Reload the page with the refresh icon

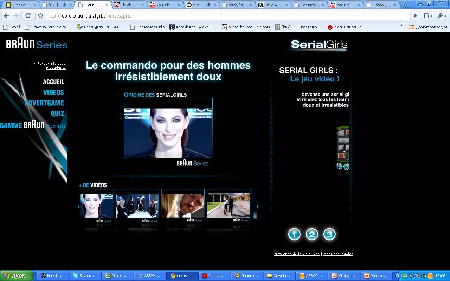tap(28, 16)
